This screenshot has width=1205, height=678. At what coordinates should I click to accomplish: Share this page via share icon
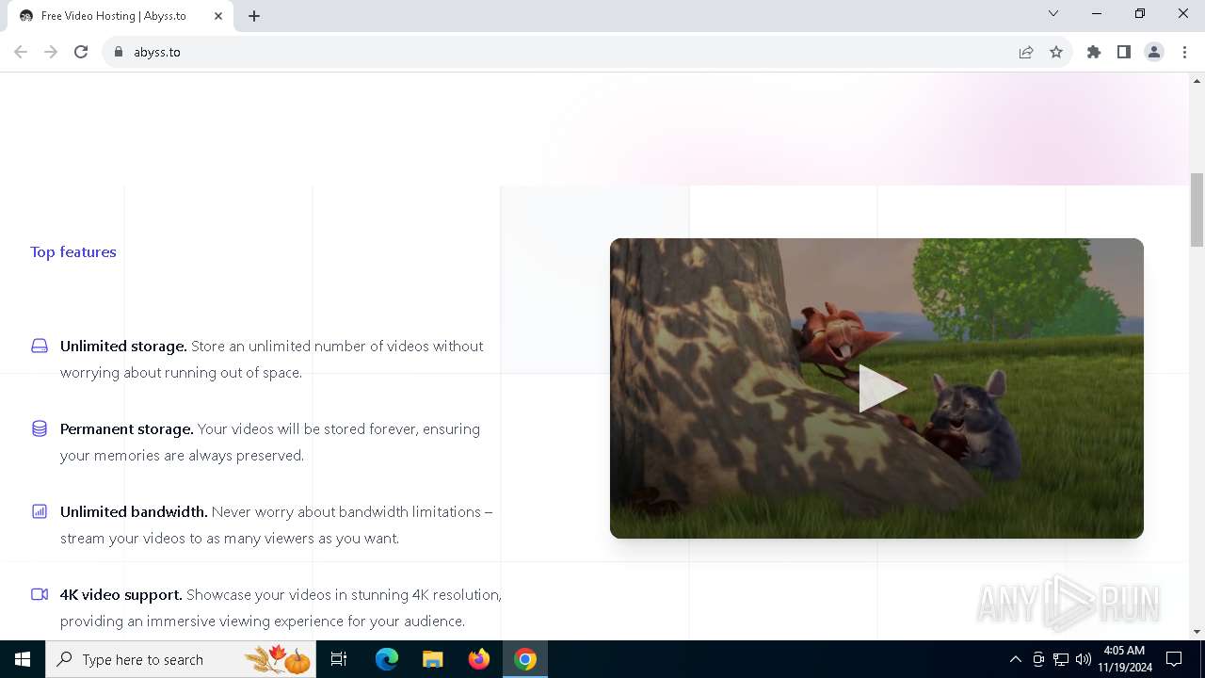coord(1026,52)
